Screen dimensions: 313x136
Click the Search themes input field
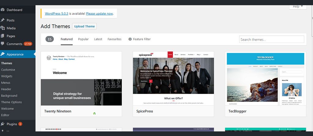tap(271, 39)
